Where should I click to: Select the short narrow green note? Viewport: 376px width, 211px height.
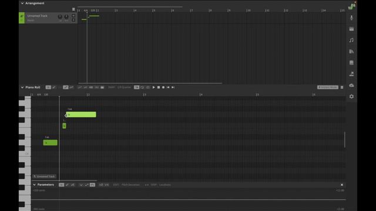[64, 126]
